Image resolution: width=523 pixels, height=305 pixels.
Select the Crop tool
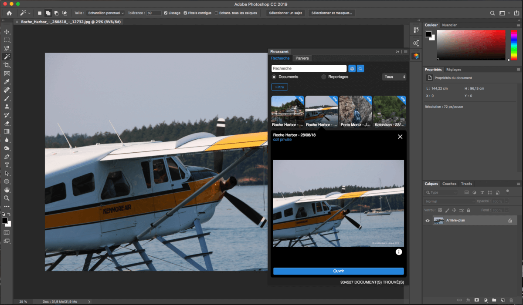(x=7, y=64)
